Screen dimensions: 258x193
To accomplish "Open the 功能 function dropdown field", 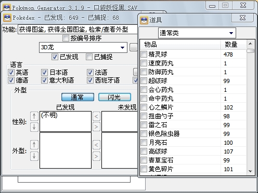I will [x=78, y=30].
